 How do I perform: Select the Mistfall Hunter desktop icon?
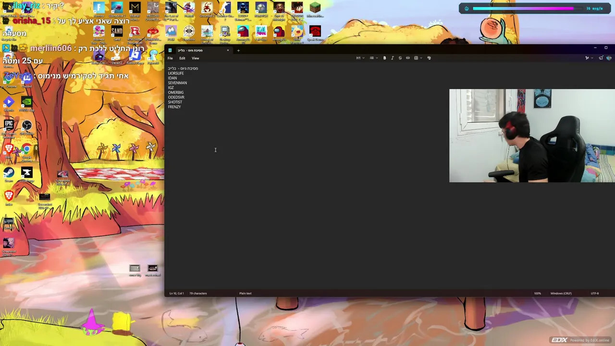(135, 10)
